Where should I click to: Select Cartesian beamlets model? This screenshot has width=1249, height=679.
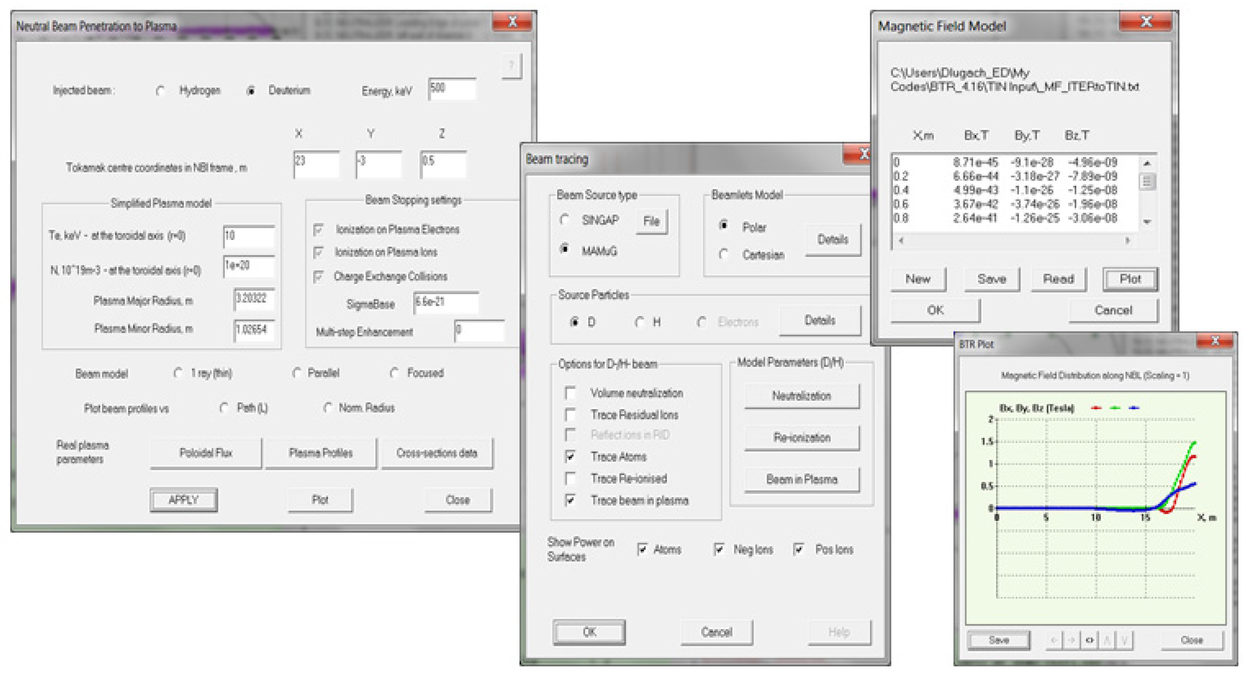point(724,254)
